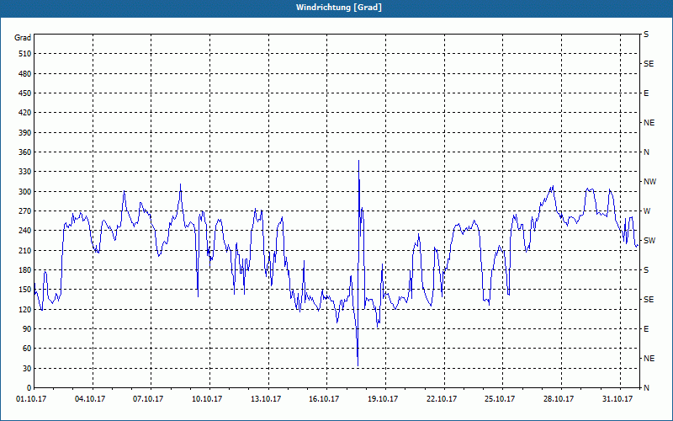The image size is (673, 421).
Task: Select the 390 value on the Y axis
Action: (25, 132)
